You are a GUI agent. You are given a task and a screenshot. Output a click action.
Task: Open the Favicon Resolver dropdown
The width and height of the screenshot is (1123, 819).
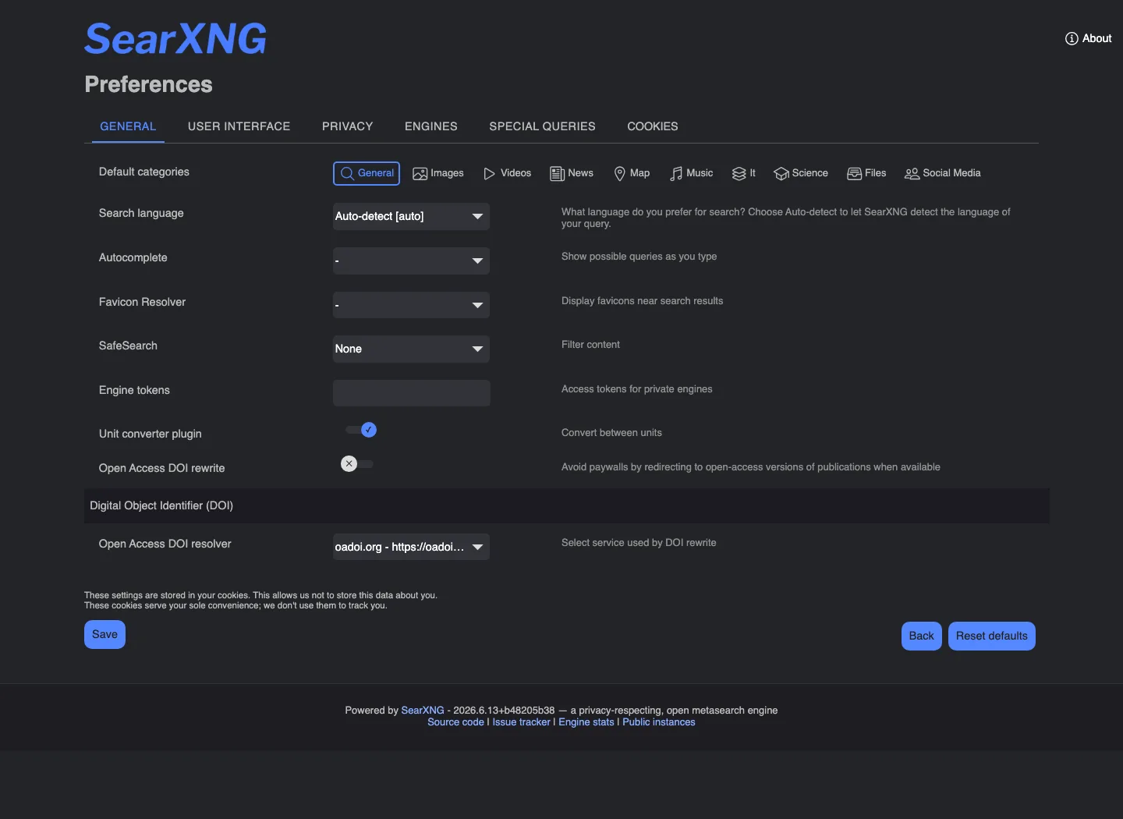pos(411,305)
